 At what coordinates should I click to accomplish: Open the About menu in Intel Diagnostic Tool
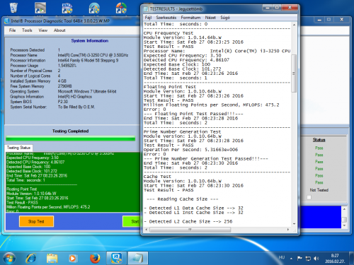pyautogui.click(x=59, y=30)
